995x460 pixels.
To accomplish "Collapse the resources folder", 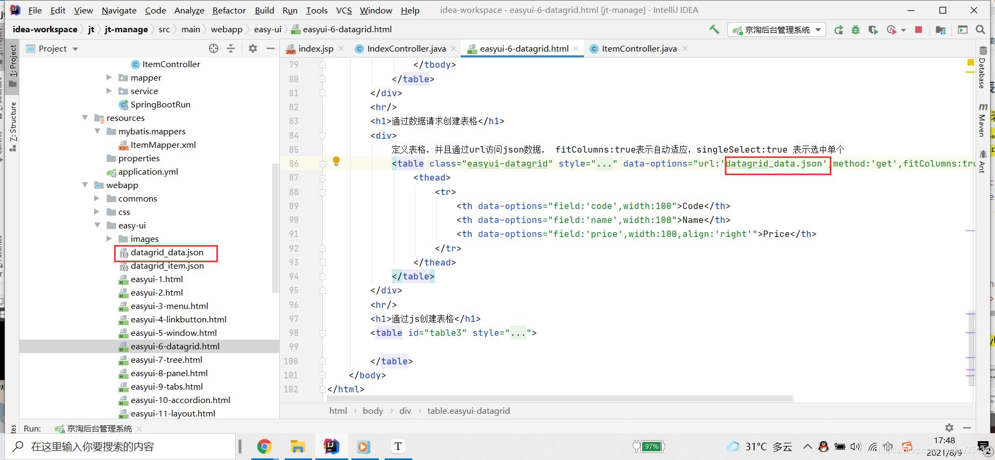I will [84, 118].
